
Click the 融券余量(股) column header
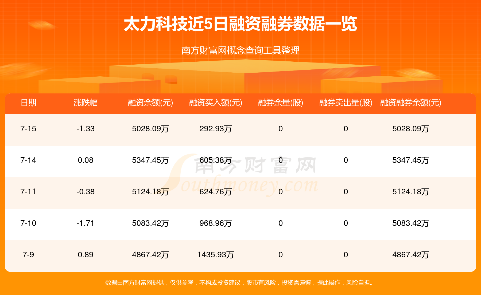281,103
